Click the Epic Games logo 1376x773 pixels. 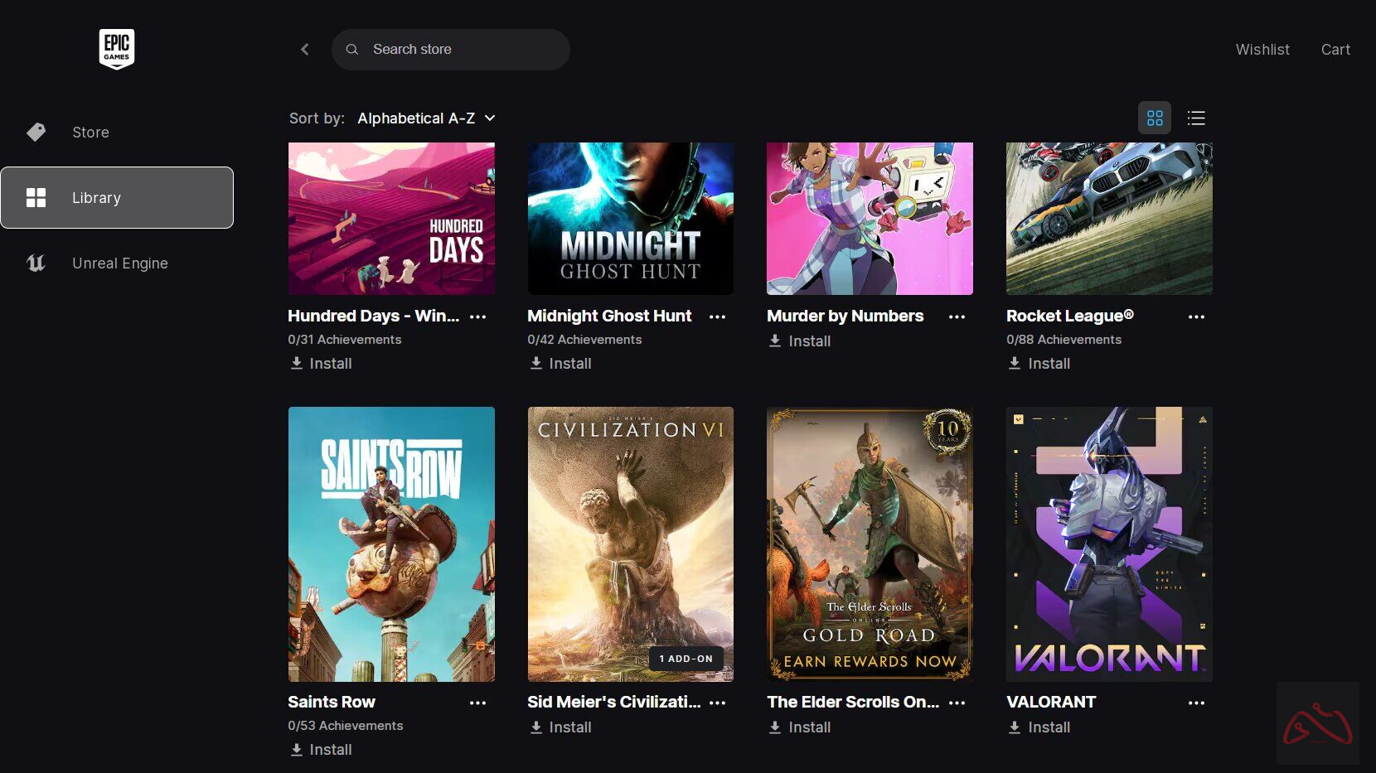click(x=116, y=49)
